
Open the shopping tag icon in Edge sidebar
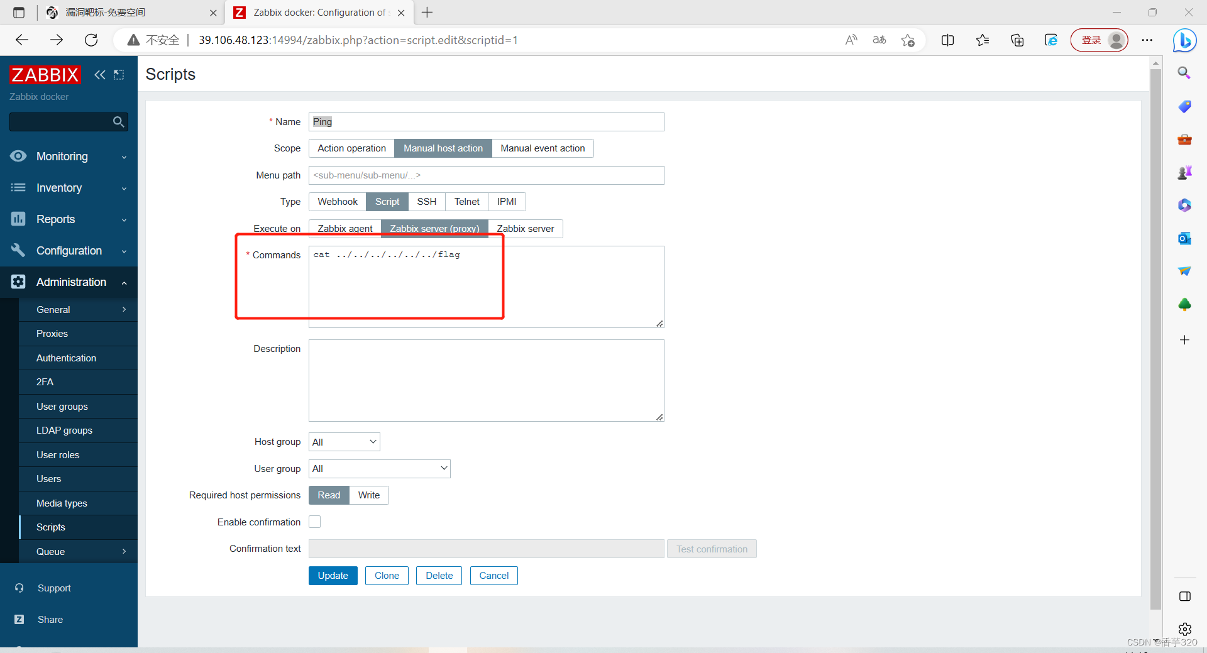click(1184, 106)
